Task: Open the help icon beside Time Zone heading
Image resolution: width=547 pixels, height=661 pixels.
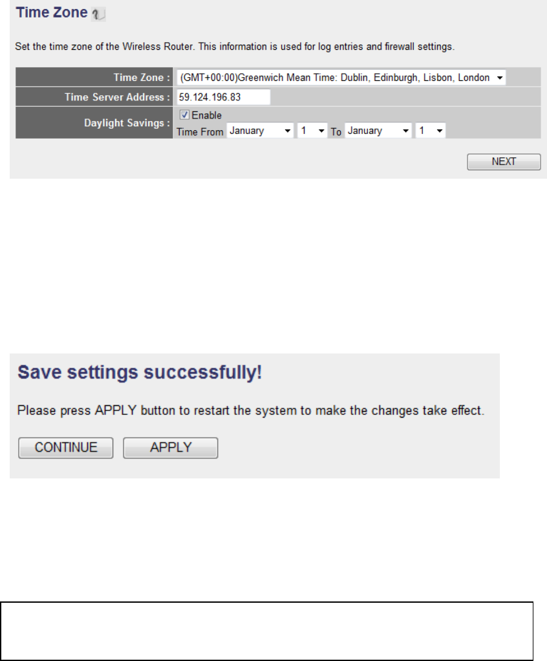Action: [98, 14]
